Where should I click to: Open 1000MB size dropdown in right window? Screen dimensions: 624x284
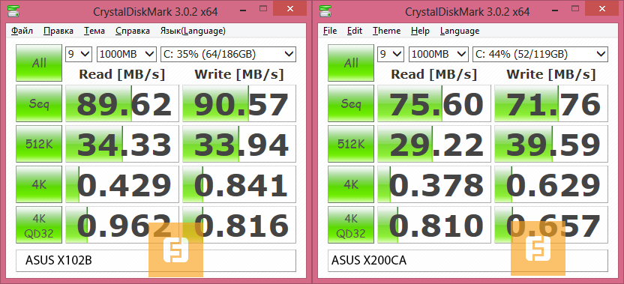coord(439,55)
